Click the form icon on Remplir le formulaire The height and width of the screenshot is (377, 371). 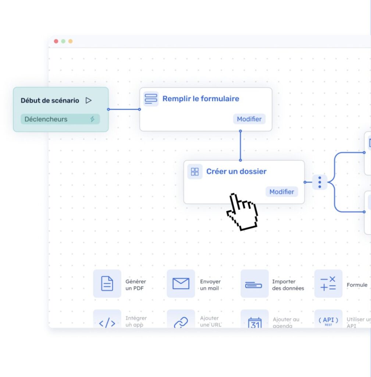pyautogui.click(x=151, y=99)
